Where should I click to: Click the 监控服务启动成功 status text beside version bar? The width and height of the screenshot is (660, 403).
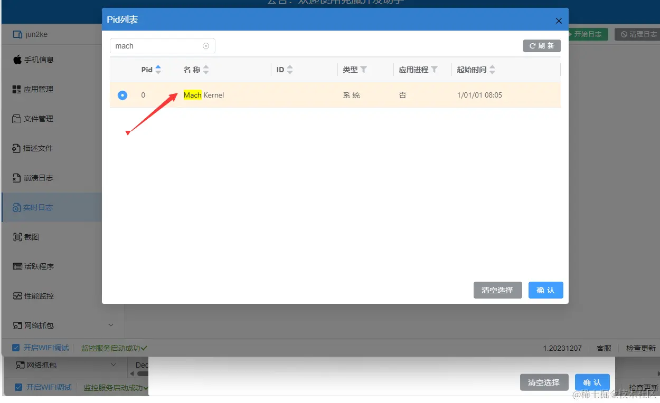pyautogui.click(x=114, y=348)
